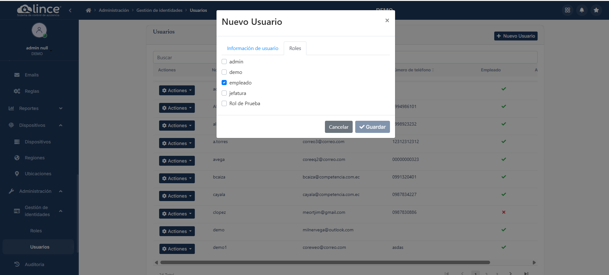The width and height of the screenshot is (609, 275).
Task: Open Actiones dropdown for avega
Action: pyautogui.click(x=177, y=161)
